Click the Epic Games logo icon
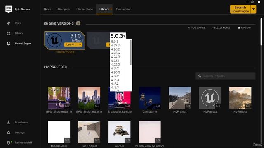The height and width of the screenshot is (148, 264). [x=9, y=9]
